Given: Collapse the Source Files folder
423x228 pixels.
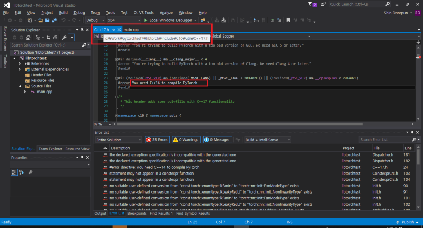Looking at the screenshot, I should [20, 86].
